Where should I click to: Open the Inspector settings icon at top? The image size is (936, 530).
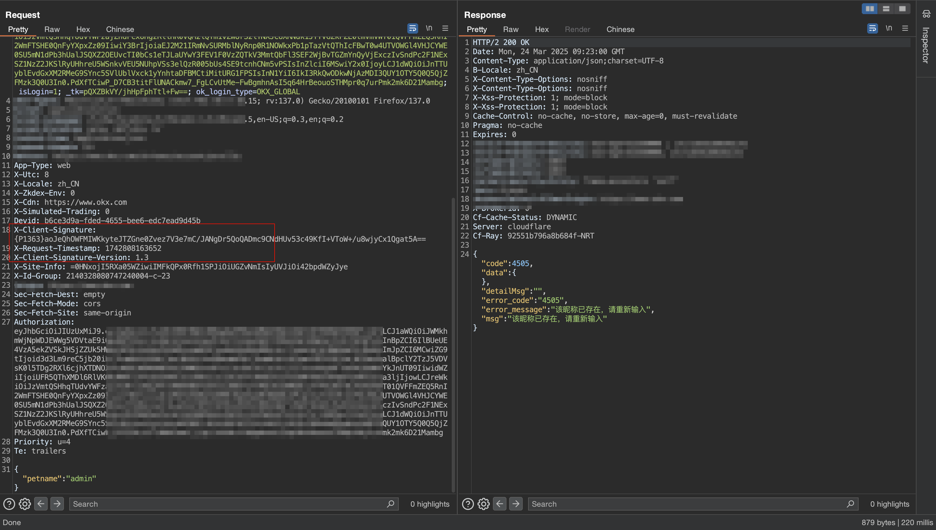926,14
